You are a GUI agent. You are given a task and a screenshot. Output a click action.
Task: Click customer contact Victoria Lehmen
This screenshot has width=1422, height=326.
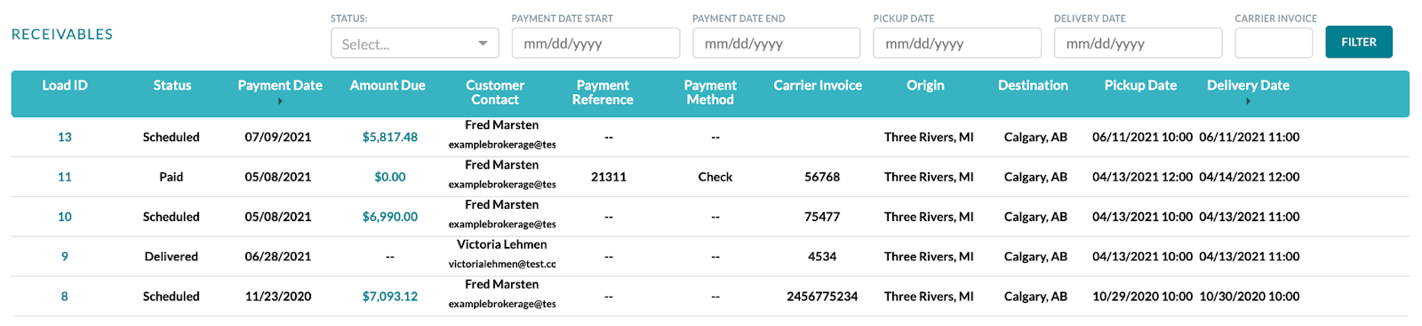[x=502, y=244]
